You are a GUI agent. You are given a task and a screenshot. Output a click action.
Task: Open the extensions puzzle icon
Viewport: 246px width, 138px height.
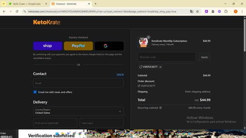(226, 11)
